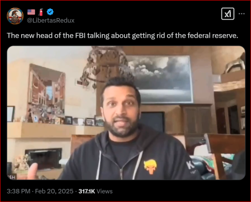251x202 pixels.
Task: Open the 317.1K Views analytics
Action: [95, 191]
